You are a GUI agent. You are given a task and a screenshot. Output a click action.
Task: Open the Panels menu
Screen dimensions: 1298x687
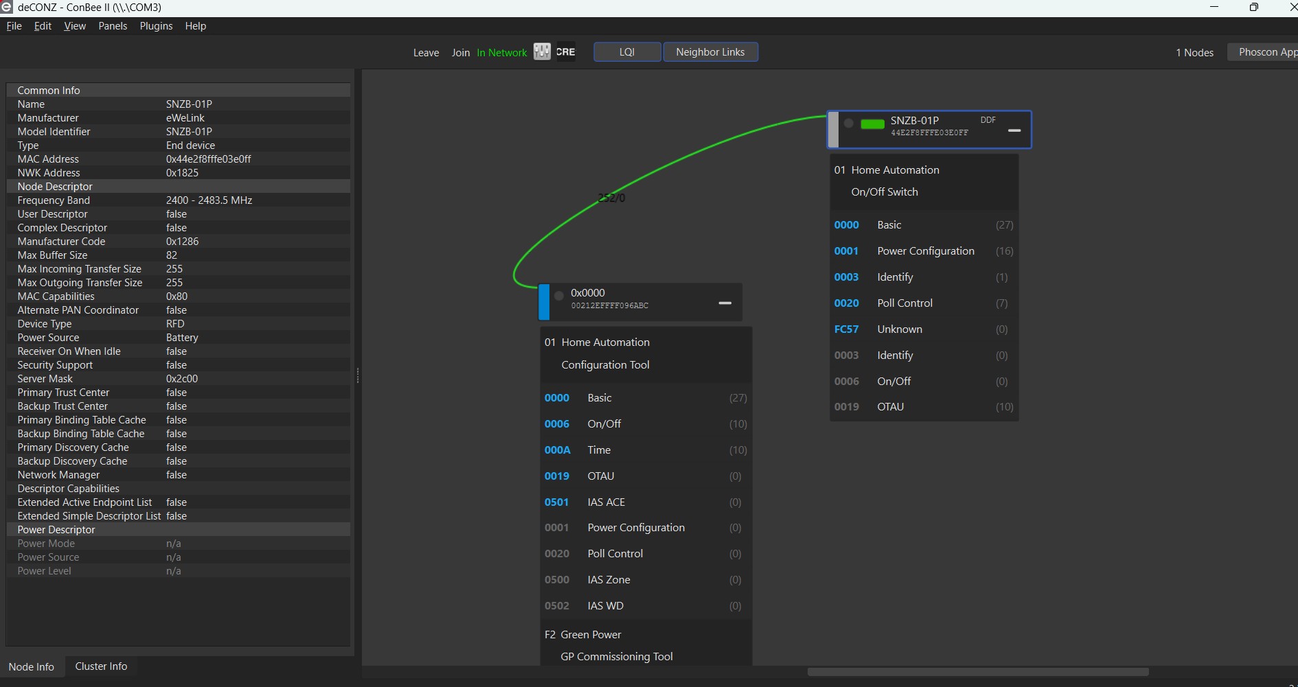tap(113, 26)
